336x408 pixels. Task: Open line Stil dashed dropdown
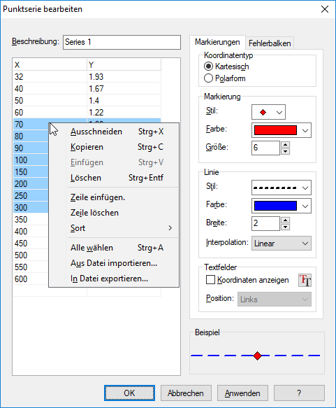[x=282, y=188]
